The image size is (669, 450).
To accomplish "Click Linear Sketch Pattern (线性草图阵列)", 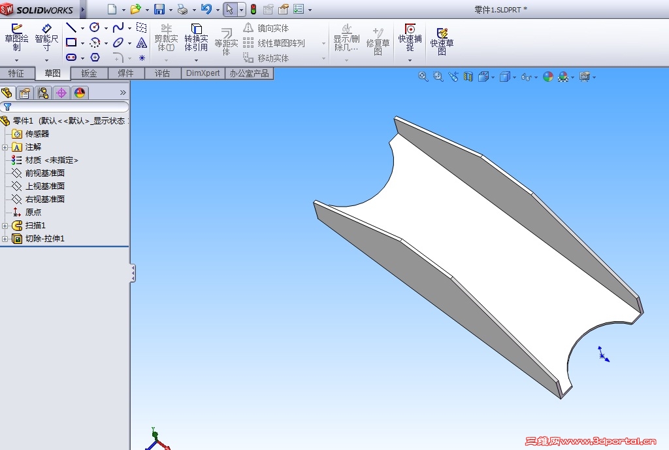I will click(274, 43).
